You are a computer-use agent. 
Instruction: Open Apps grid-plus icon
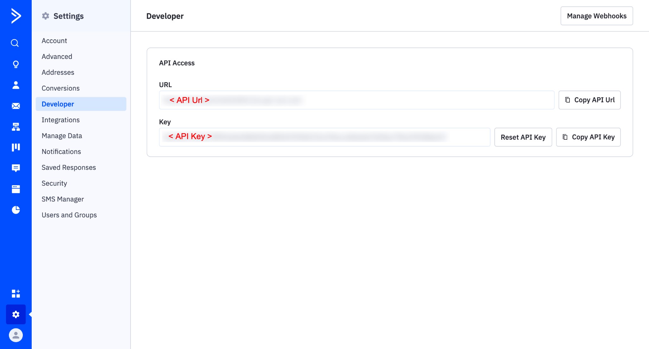[x=16, y=294]
